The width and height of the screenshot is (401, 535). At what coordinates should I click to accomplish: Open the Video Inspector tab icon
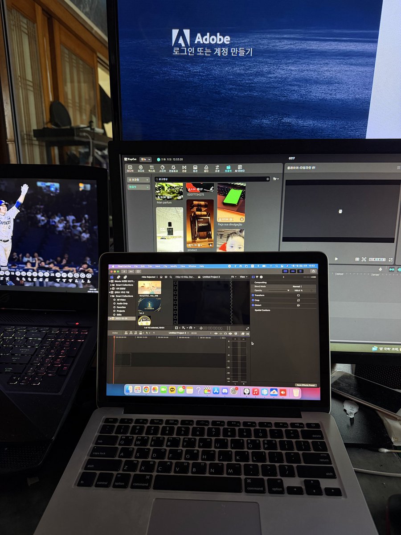click(x=253, y=277)
